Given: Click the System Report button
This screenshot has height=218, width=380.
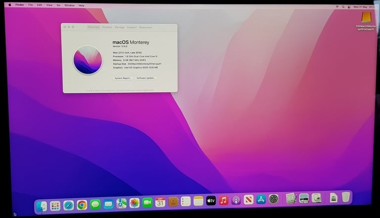Looking at the screenshot, I should tap(123, 78).
